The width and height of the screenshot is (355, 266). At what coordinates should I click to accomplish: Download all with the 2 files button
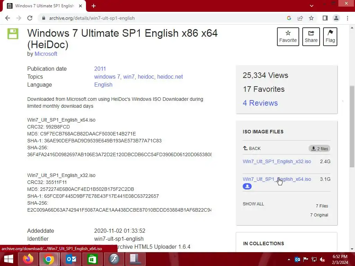click(319, 149)
